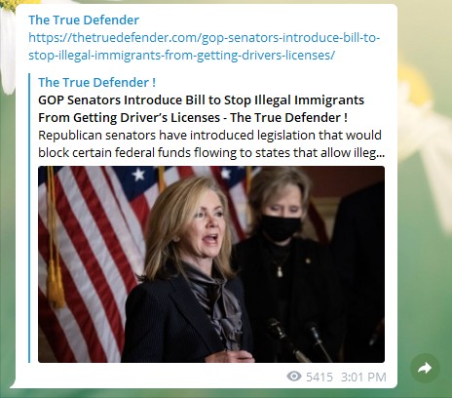The height and width of the screenshot is (398, 452).
Task: Open The True Defender channel name
Action: point(84,20)
